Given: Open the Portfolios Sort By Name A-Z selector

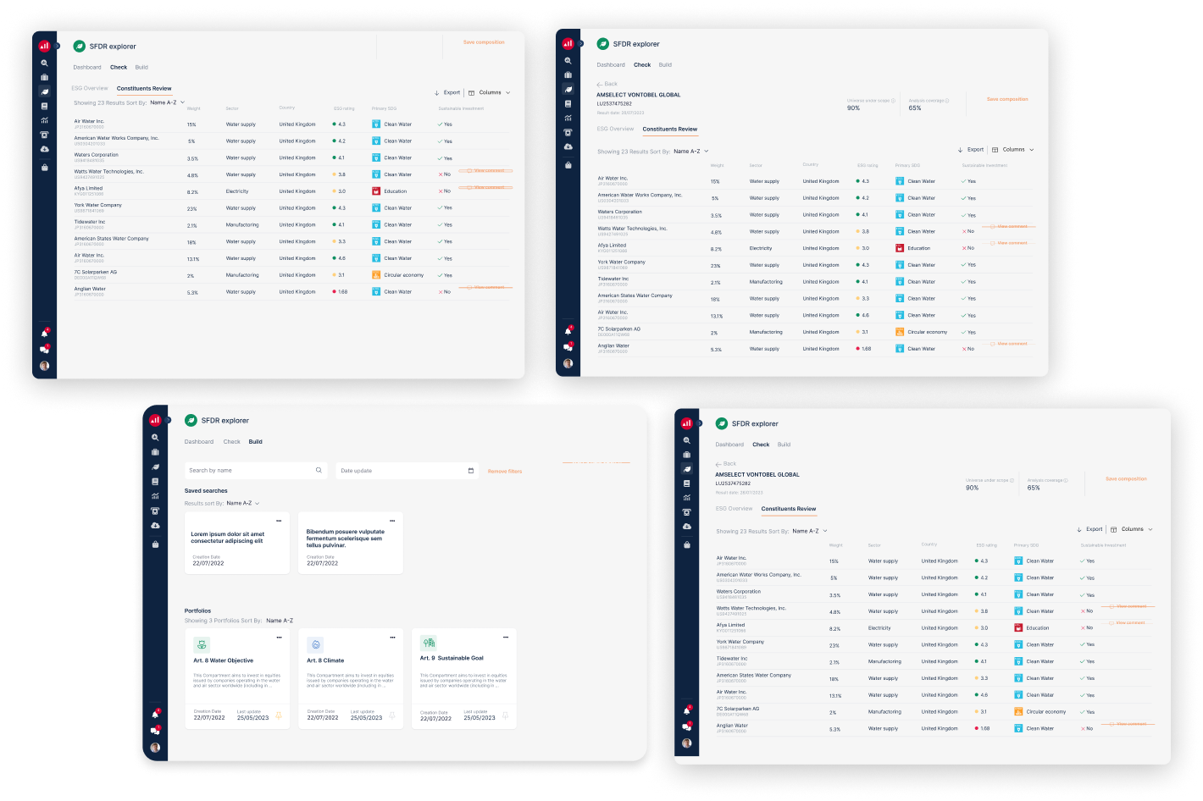Looking at the screenshot, I should 280,621.
